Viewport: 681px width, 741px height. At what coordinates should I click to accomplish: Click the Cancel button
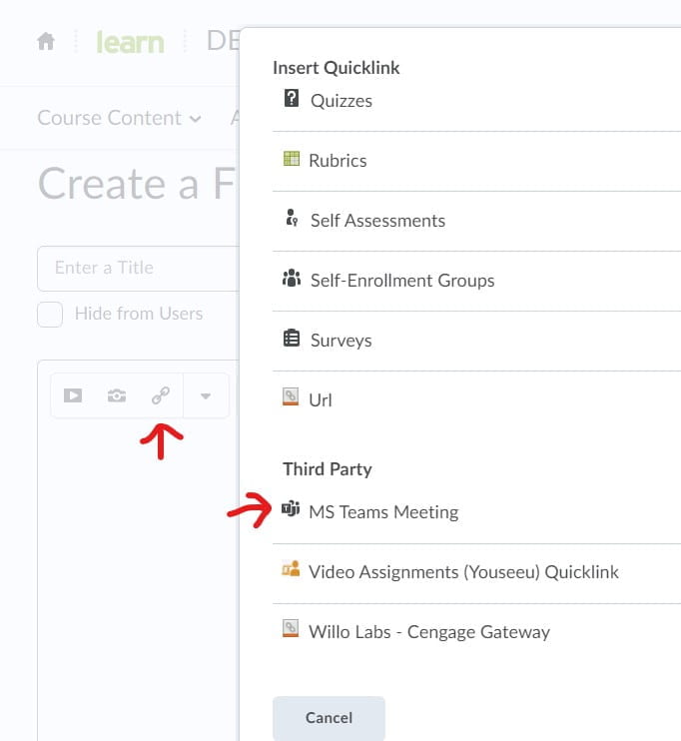click(x=329, y=718)
